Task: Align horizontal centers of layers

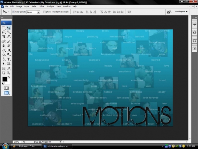Action: tap(91, 12)
